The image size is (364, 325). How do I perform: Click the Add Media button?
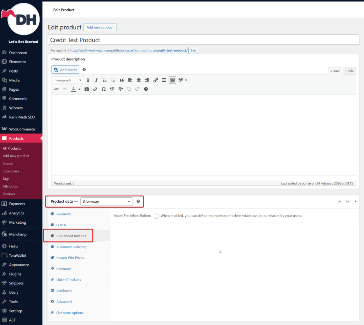pos(65,70)
